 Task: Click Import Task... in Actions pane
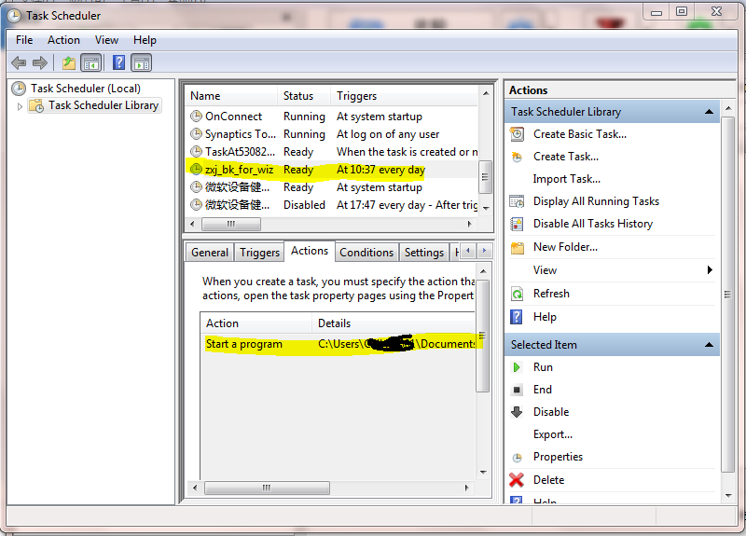[x=567, y=179]
